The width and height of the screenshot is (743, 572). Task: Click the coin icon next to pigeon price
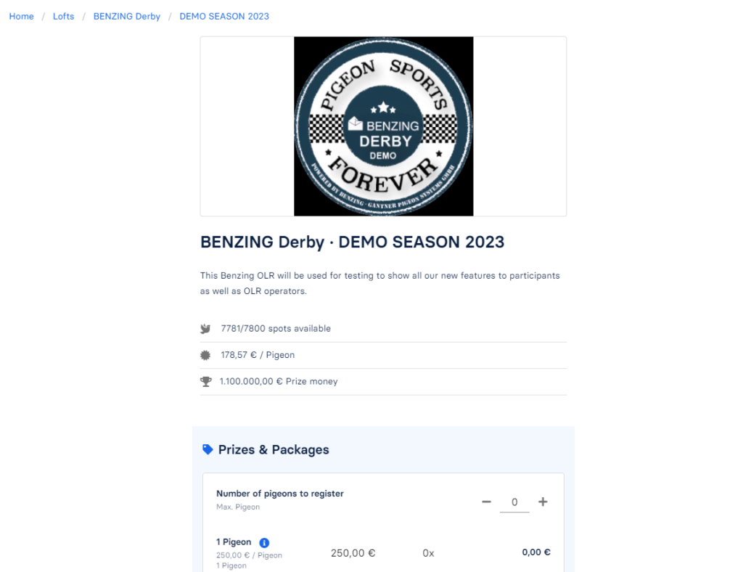point(205,354)
